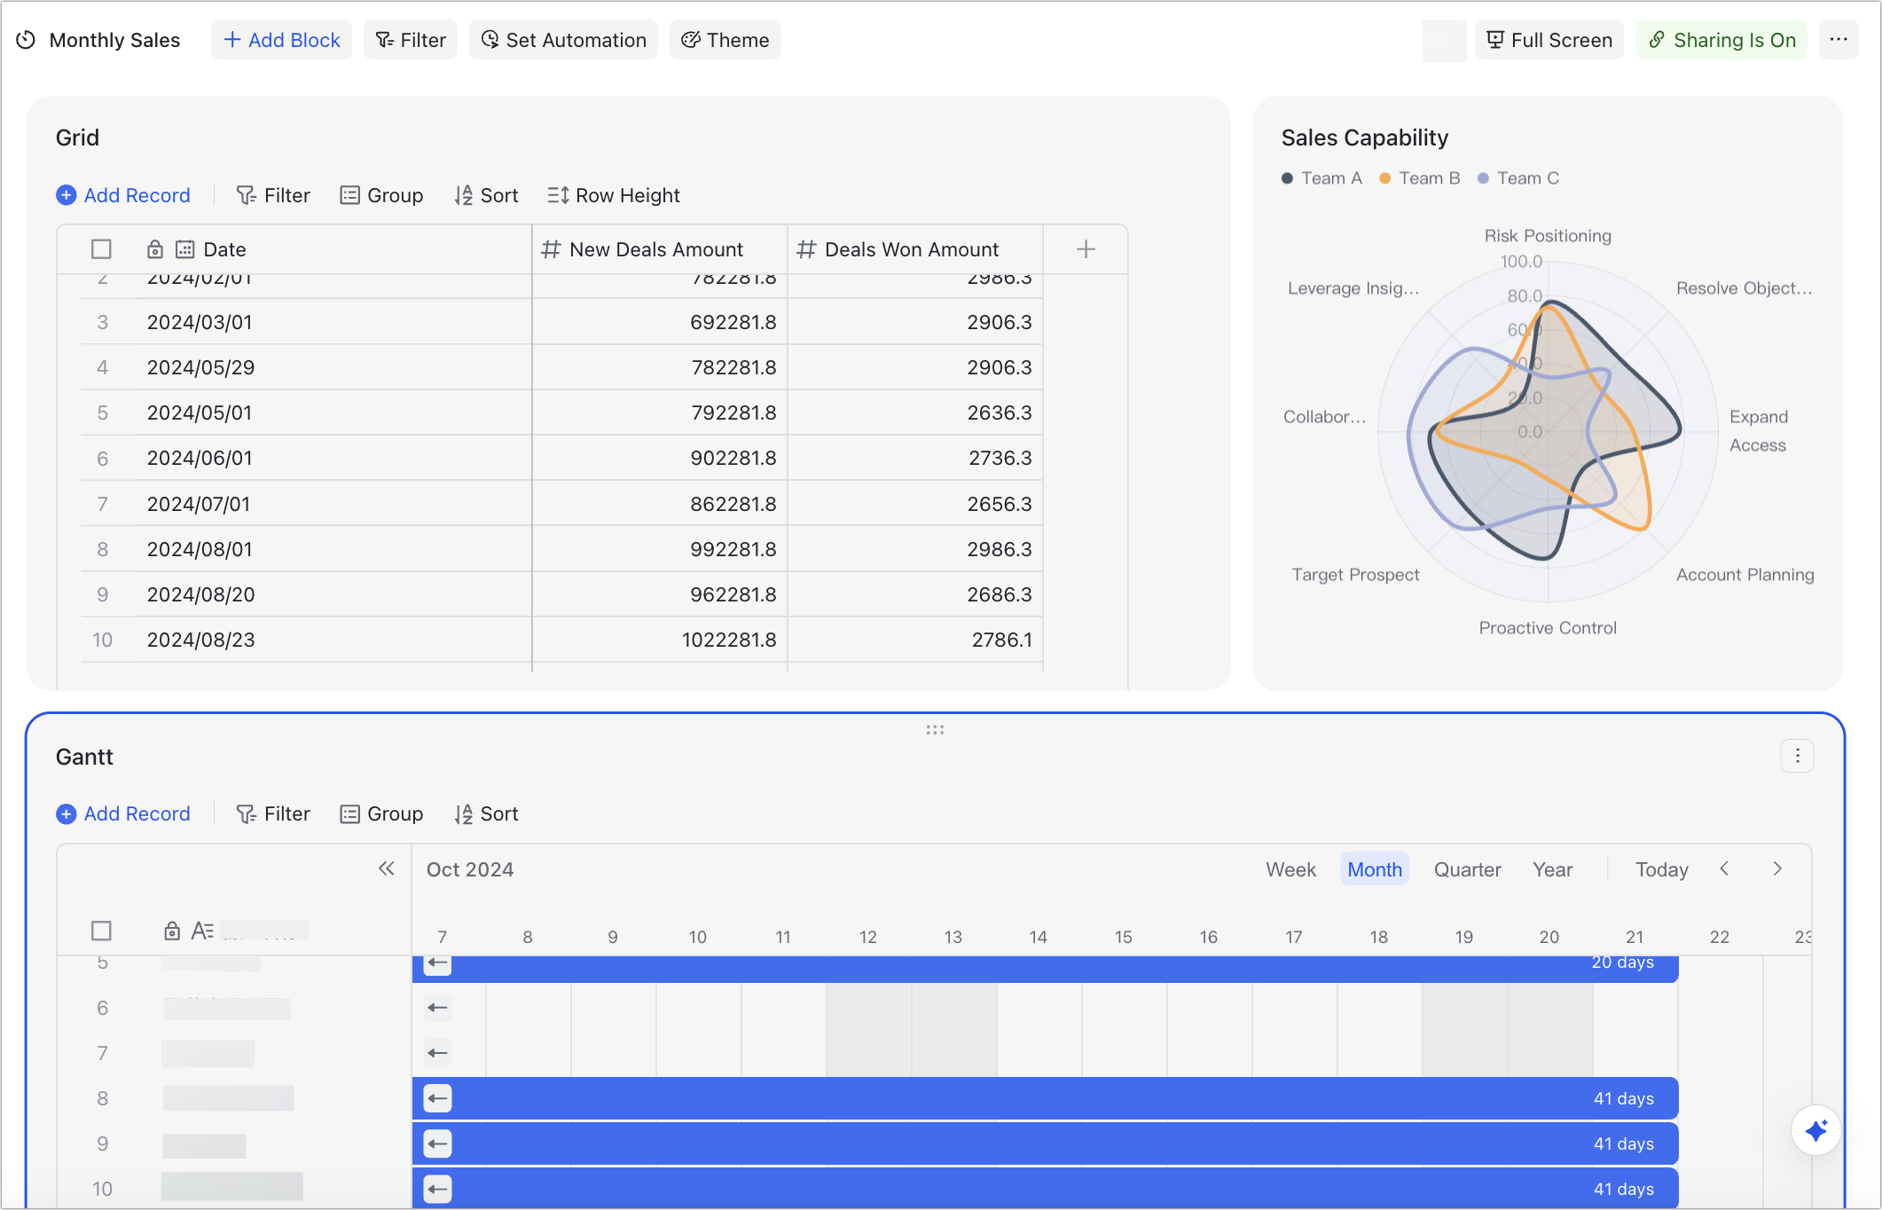Open Sort options in the Gantt block
The height and width of the screenshot is (1210, 1882).
tap(486, 813)
